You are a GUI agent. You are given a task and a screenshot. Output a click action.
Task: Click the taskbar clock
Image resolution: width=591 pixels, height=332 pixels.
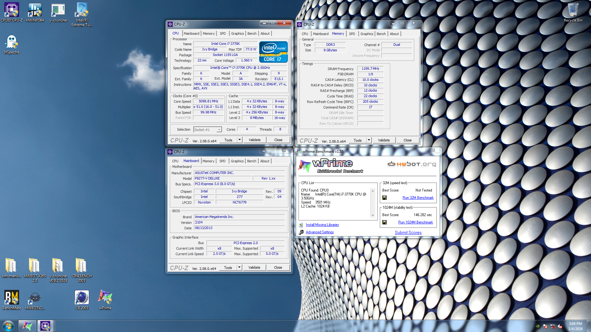[x=575, y=326]
